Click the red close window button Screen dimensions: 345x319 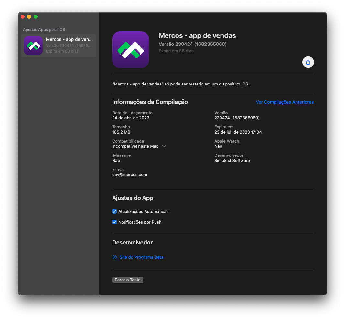pos(23,17)
